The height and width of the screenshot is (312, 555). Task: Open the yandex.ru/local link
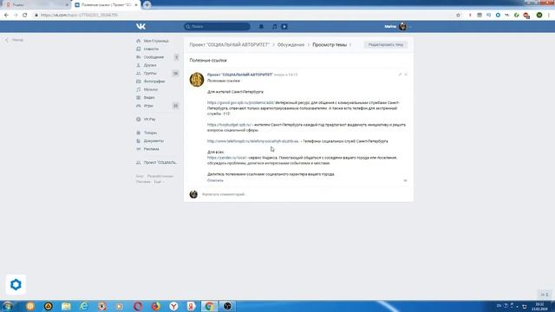(227, 158)
